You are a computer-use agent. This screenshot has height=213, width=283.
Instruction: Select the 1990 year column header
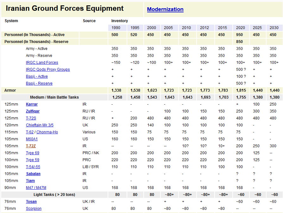click(x=117, y=28)
